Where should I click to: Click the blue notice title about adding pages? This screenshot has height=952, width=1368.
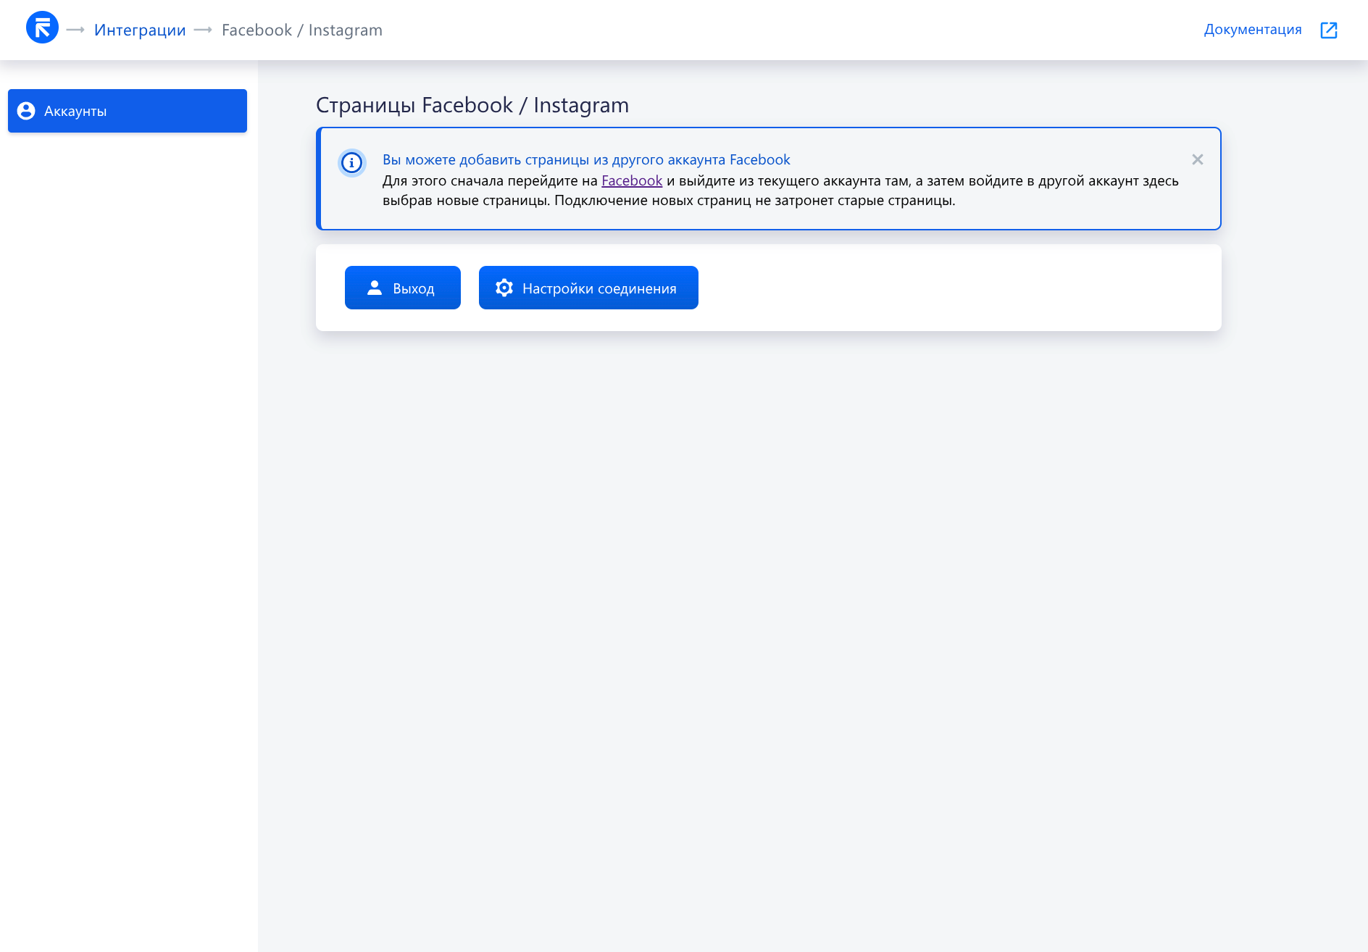(x=585, y=159)
